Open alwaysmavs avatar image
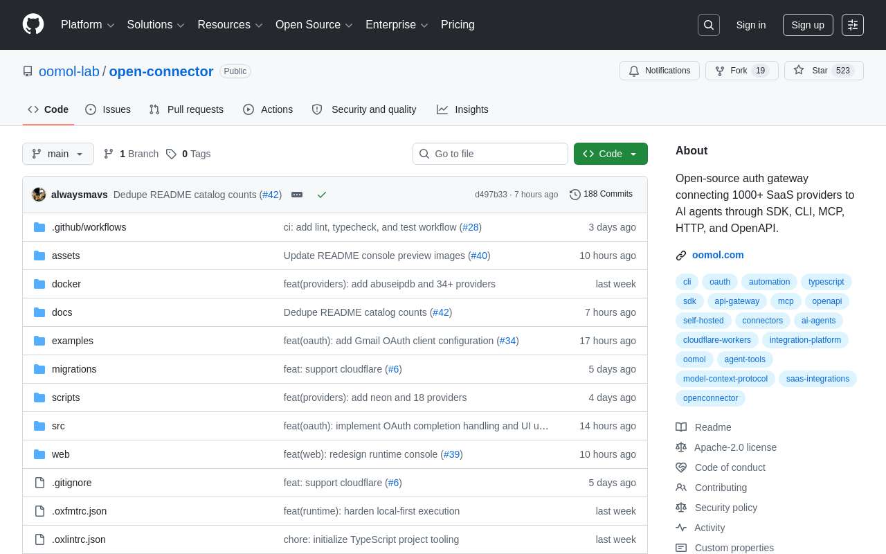This screenshot has width=886, height=554. (x=39, y=195)
